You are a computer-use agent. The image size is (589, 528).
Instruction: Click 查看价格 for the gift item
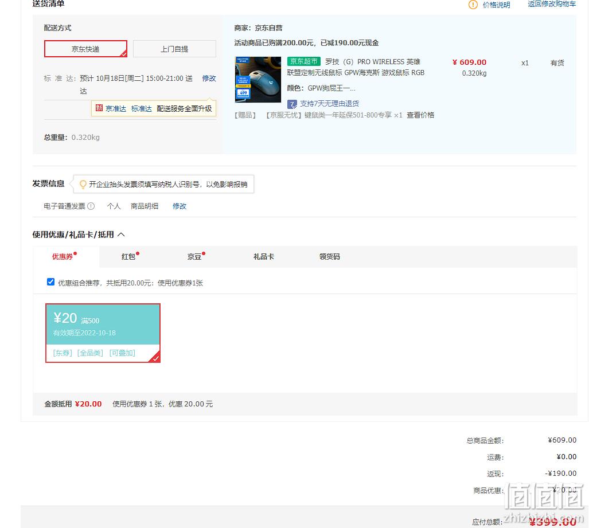coord(420,115)
